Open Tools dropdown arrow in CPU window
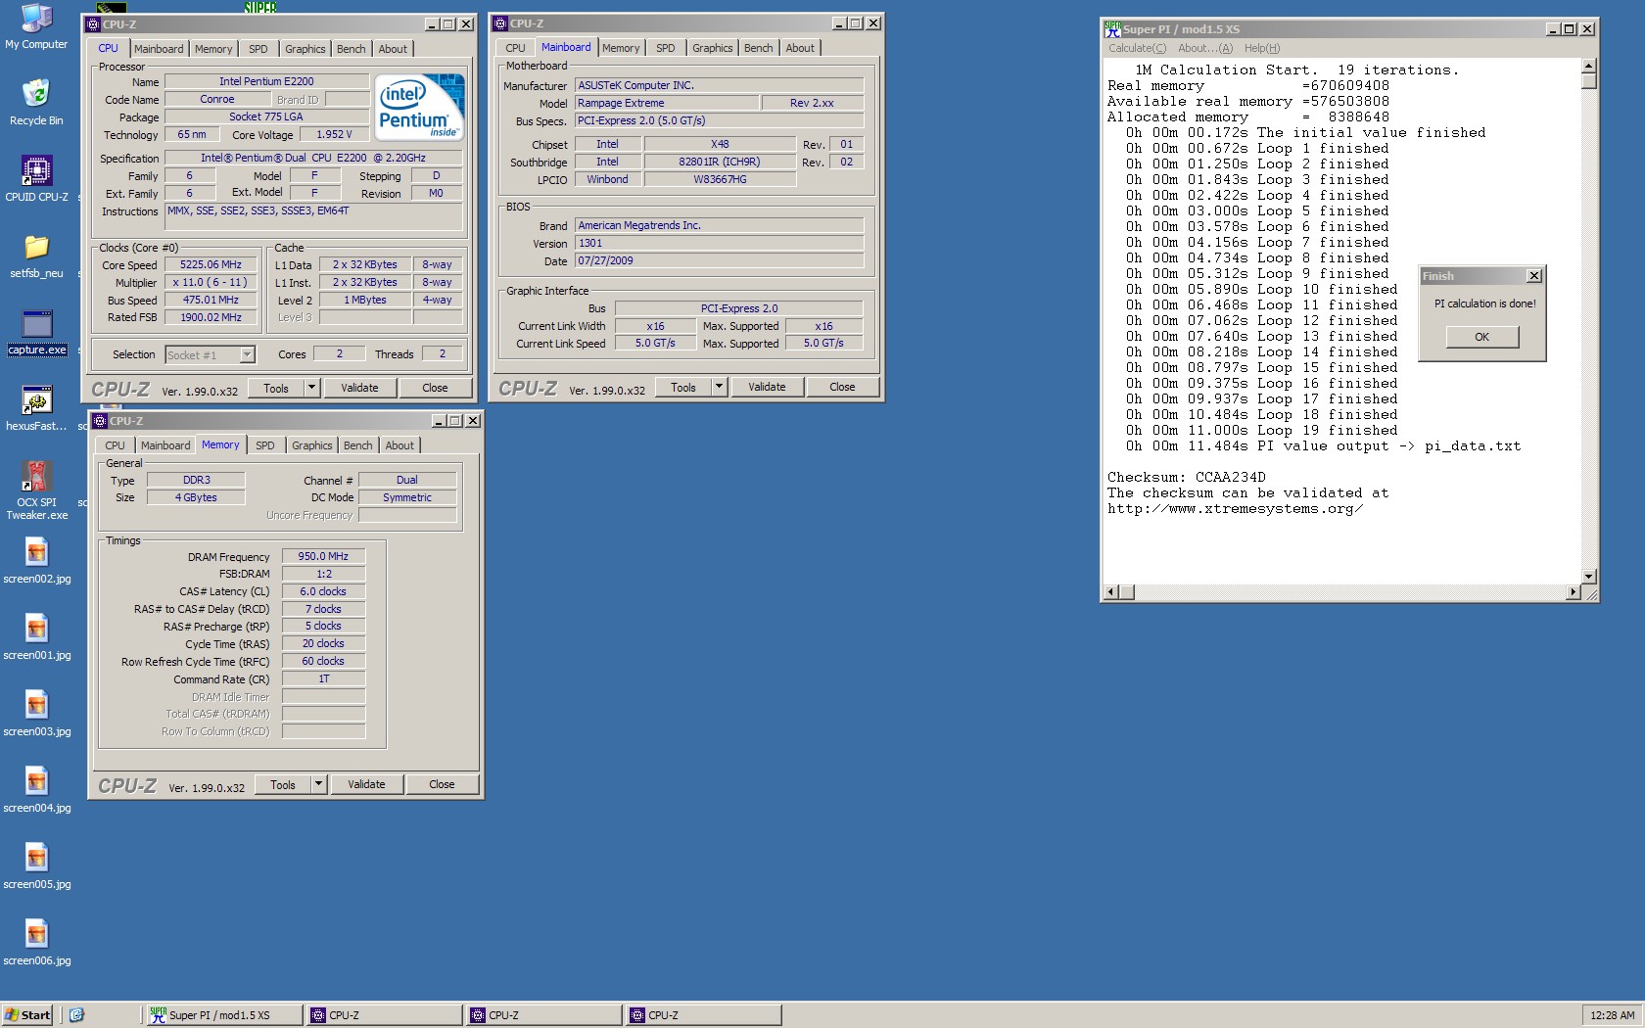 coord(312,389)
